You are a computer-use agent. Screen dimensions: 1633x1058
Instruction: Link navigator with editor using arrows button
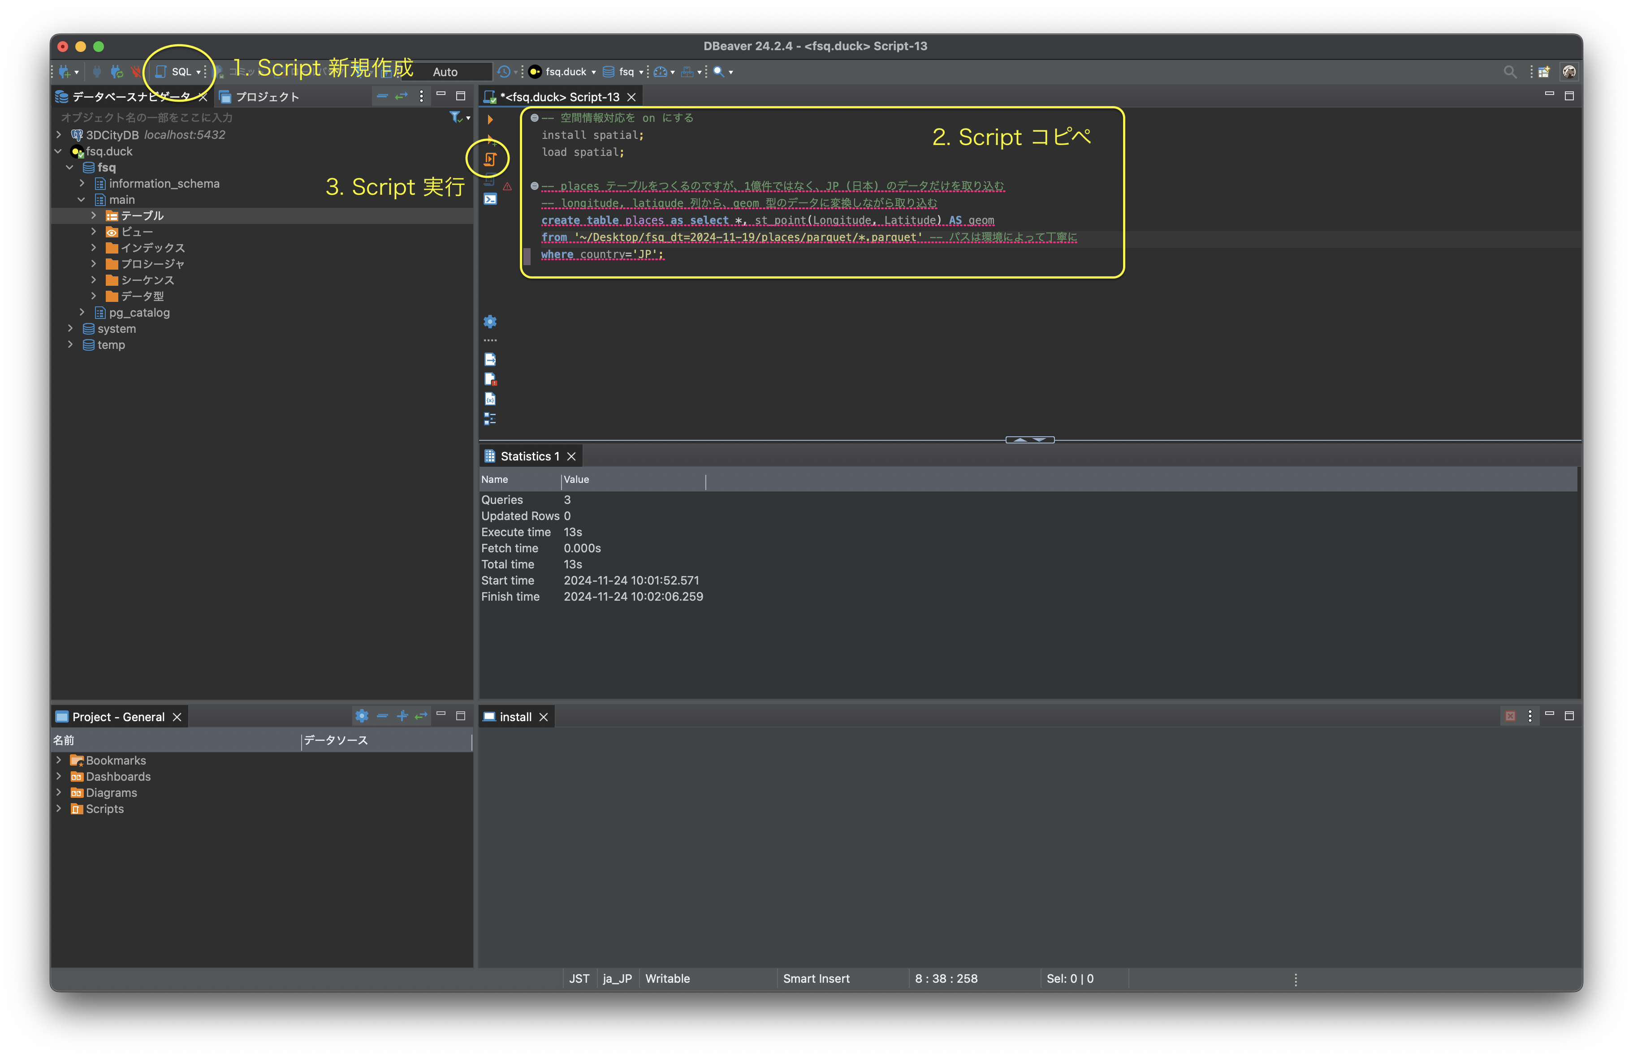(402, 97)
